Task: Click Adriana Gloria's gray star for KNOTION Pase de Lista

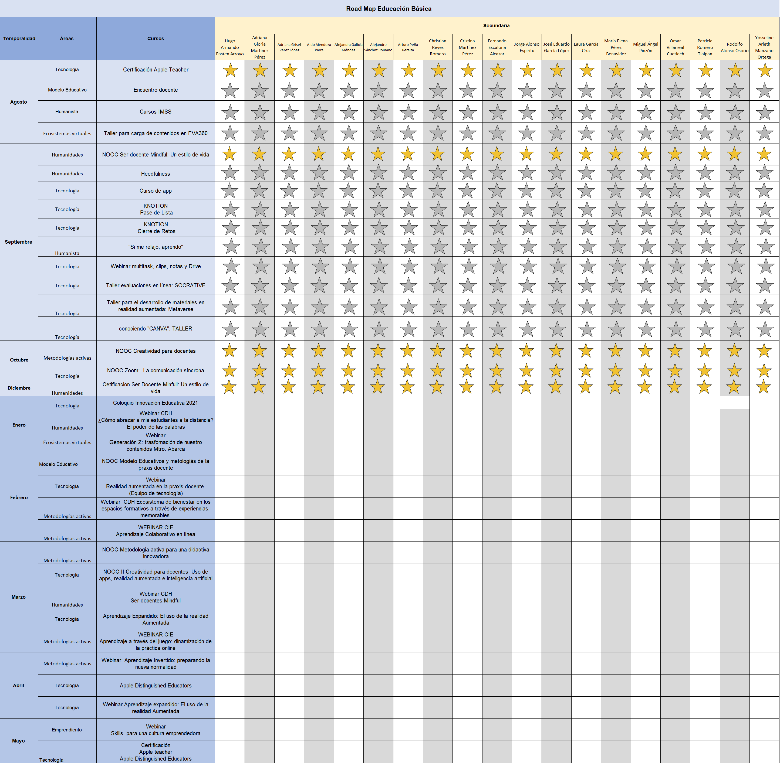Action: (x=260, y=210)
